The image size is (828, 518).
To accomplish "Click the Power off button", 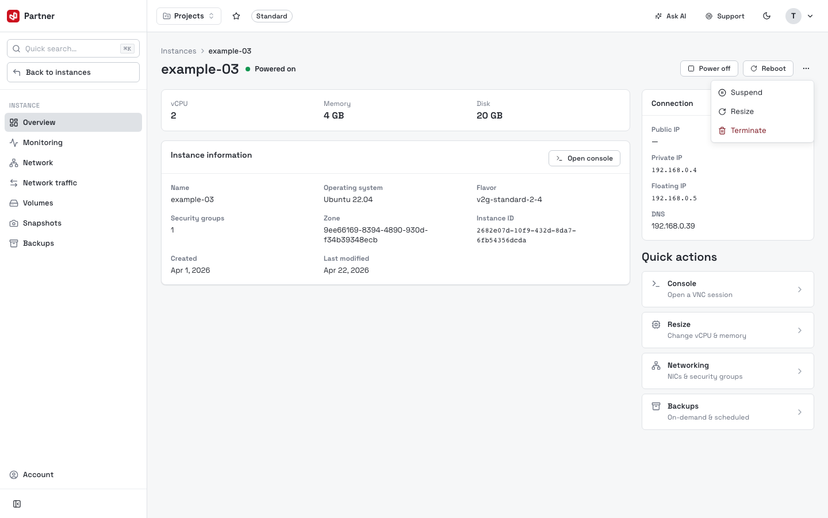I will (709, 68).
